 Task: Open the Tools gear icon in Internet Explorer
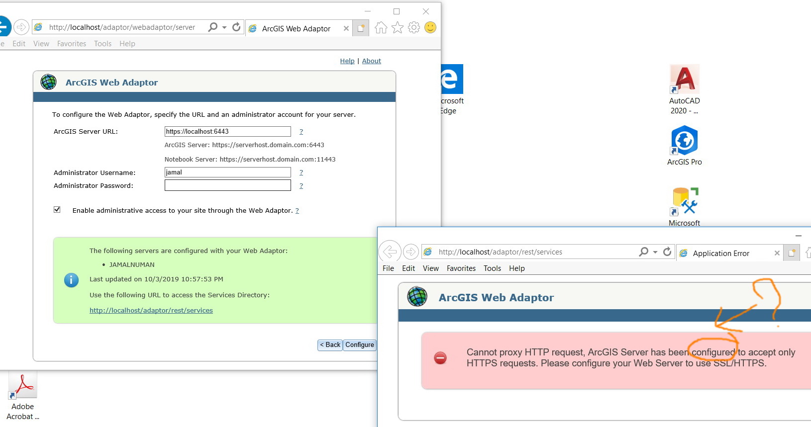click(414, 27)
